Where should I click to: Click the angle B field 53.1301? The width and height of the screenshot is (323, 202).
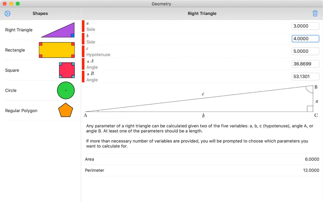[305, 76]
